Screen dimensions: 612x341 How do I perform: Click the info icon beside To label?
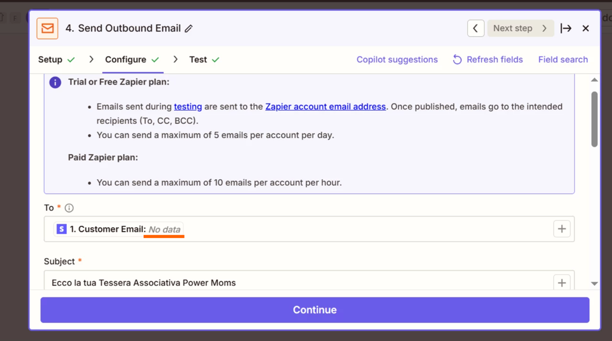point(69,208)
